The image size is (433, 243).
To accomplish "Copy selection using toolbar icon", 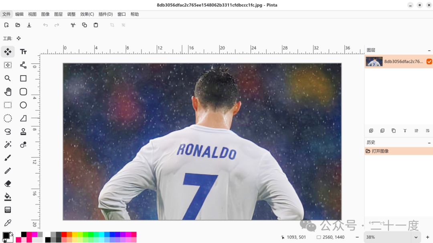I will point(85,25).
